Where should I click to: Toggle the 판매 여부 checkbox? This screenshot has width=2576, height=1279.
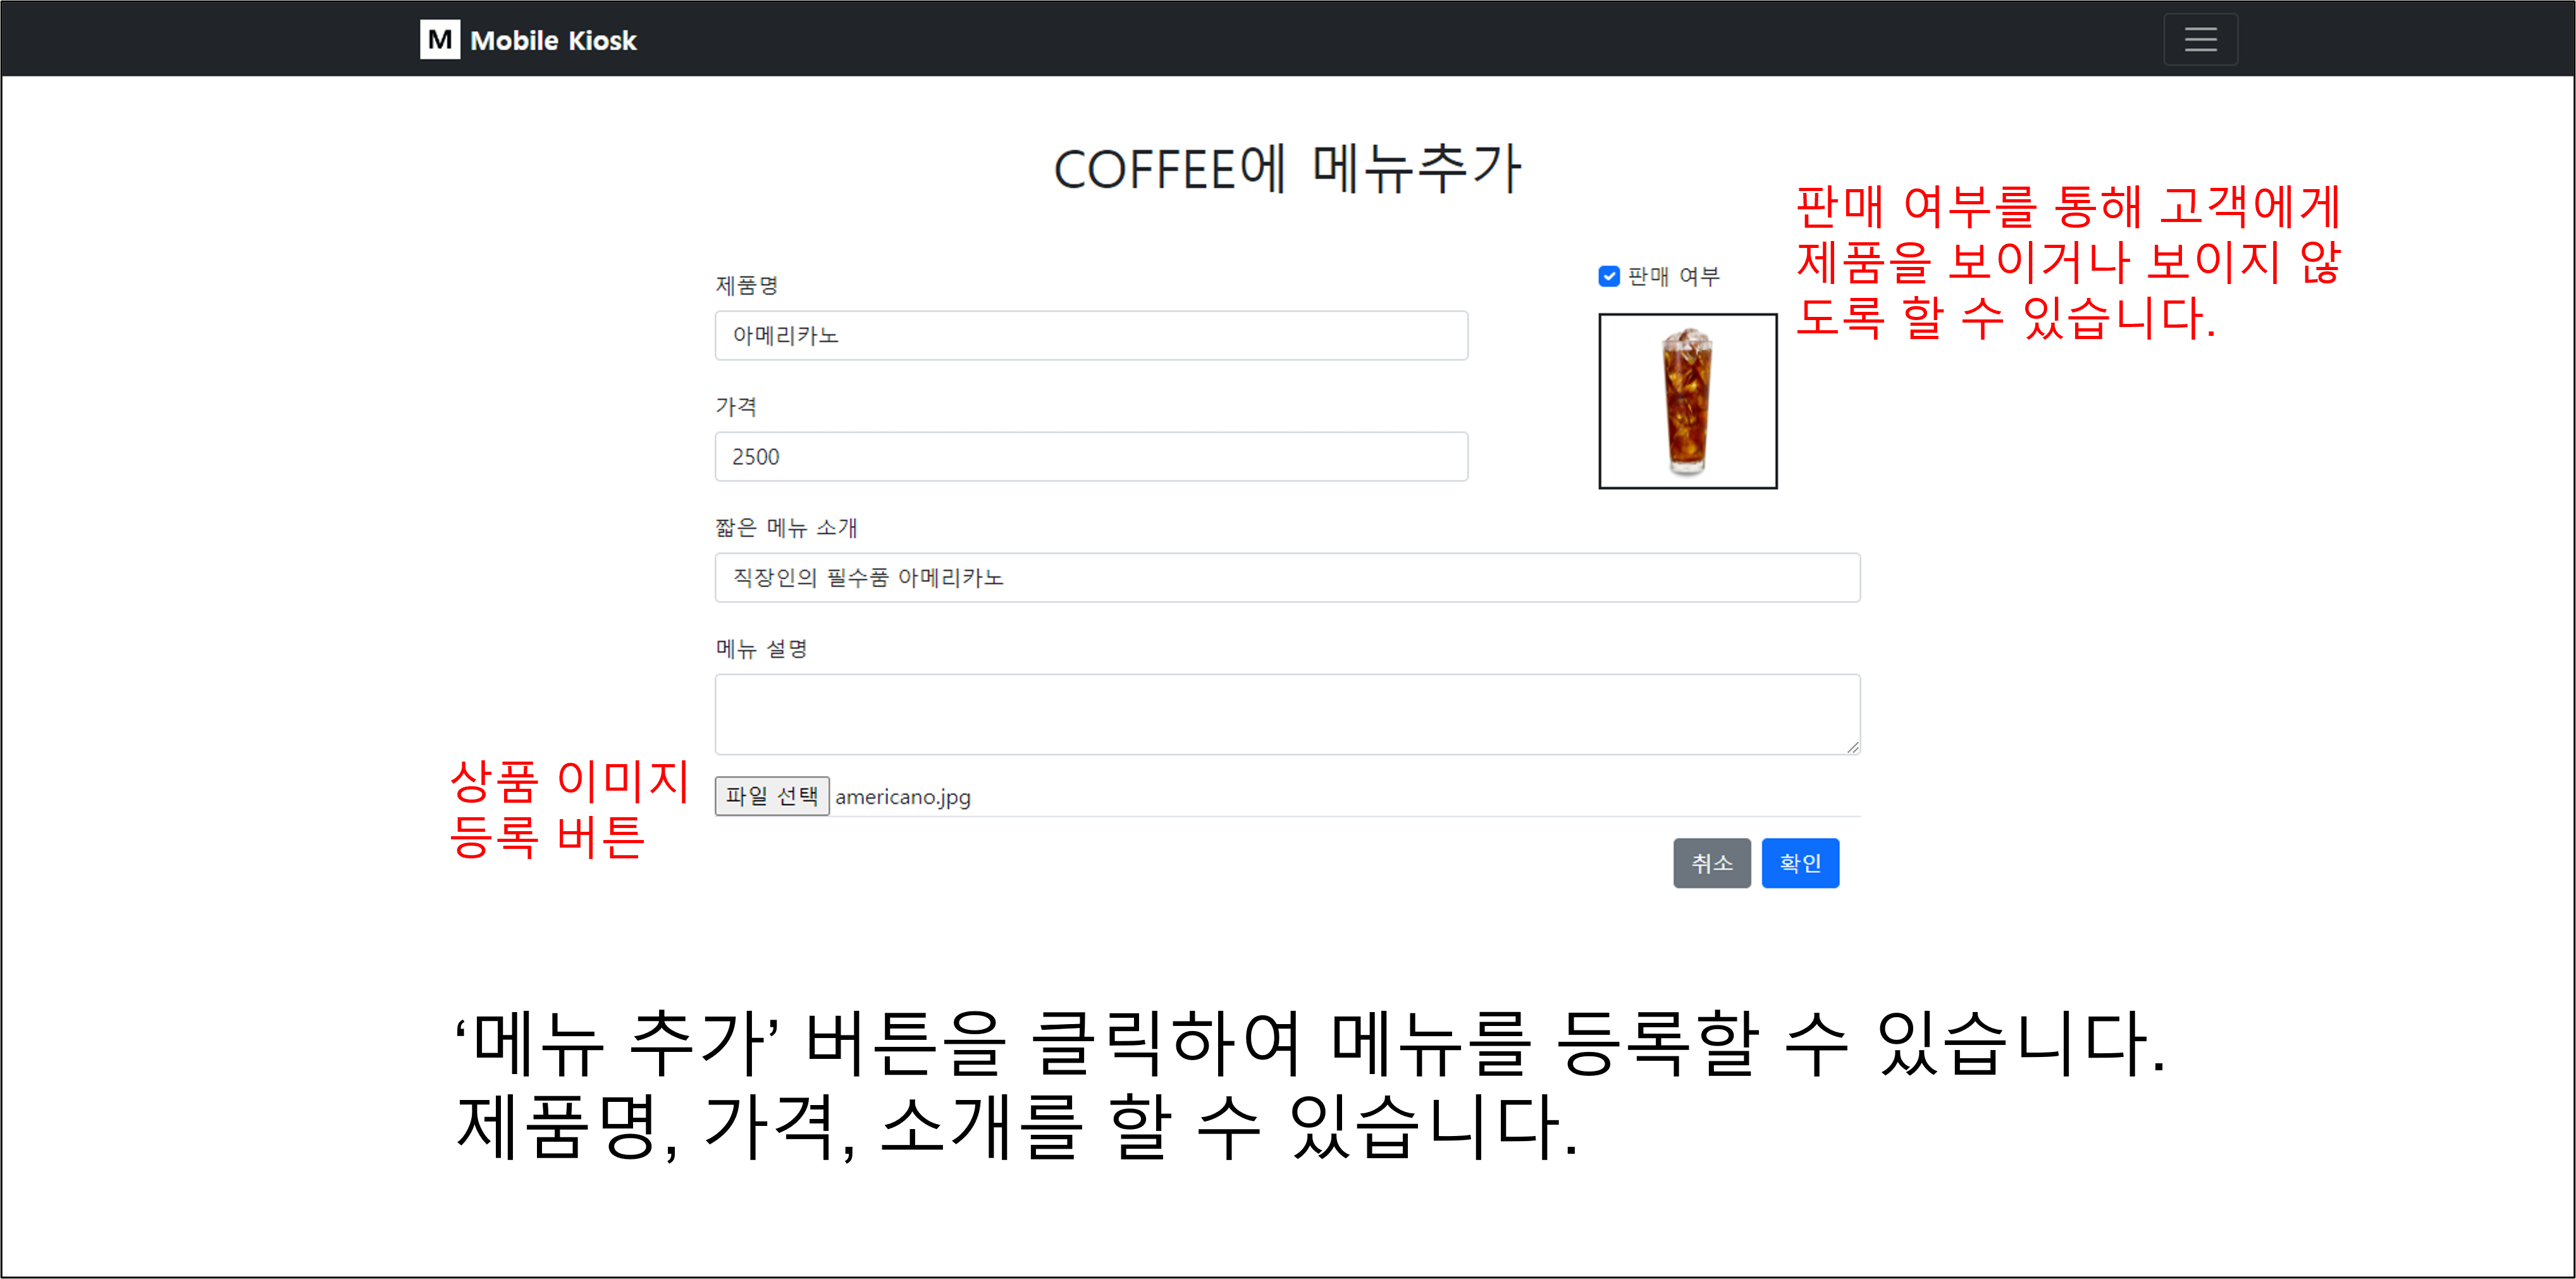(x=1608, y=276)
